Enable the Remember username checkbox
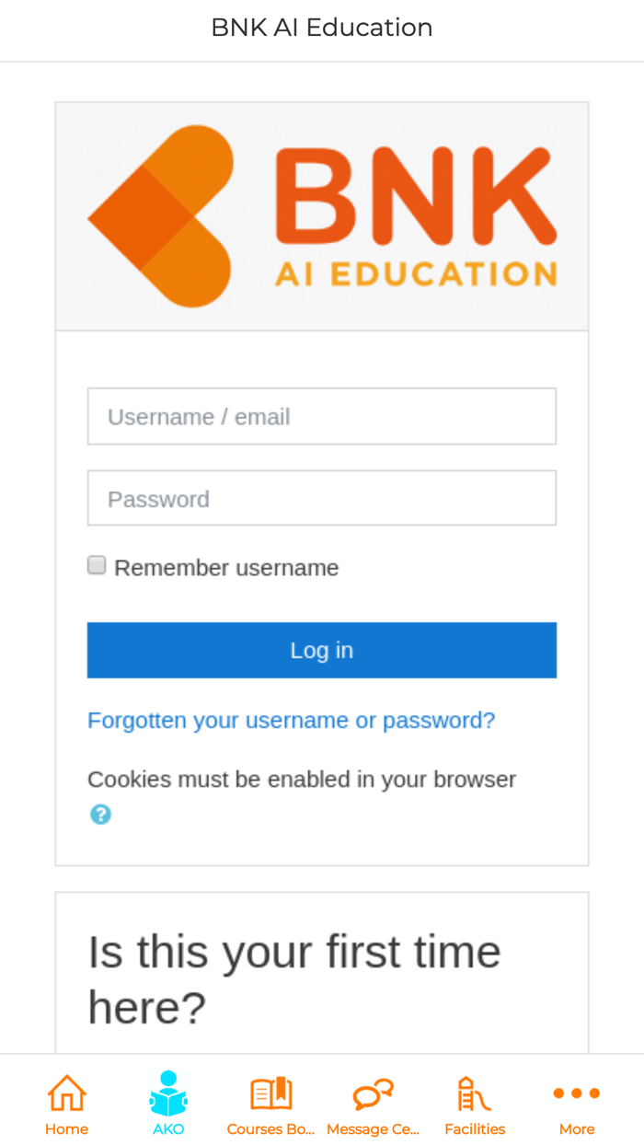644x1145 pixels. click(97, 564)
